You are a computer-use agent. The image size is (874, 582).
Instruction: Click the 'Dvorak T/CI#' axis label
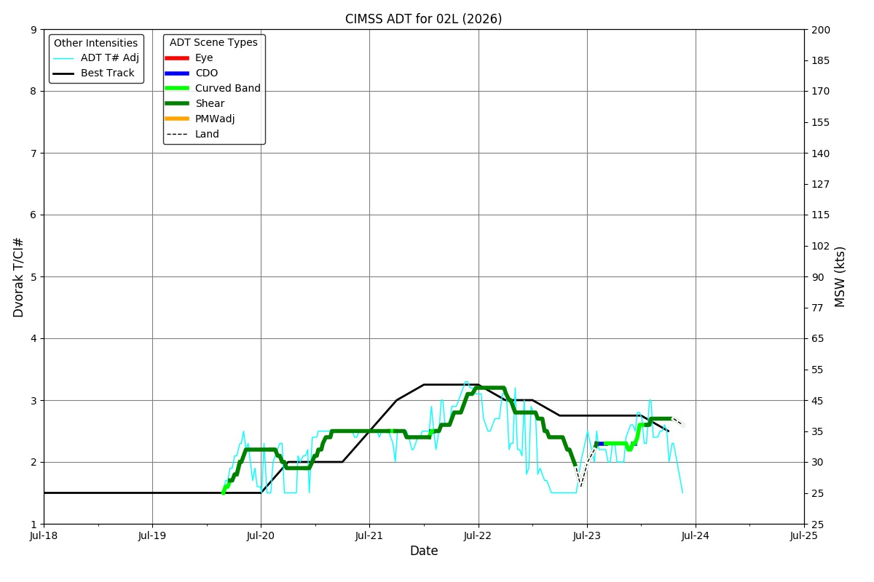[x=19, y=277]
